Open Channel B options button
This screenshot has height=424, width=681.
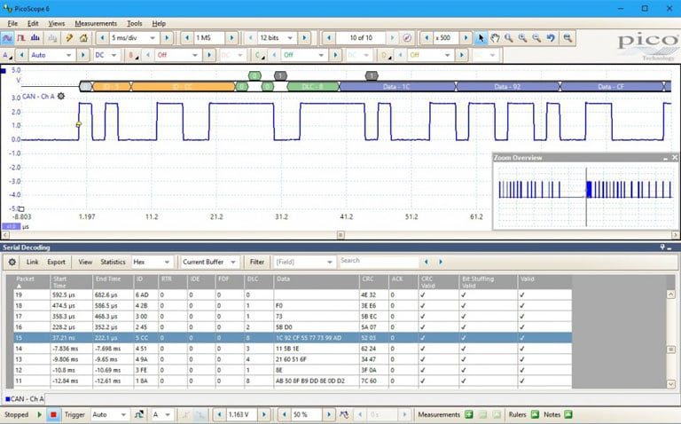132,55
